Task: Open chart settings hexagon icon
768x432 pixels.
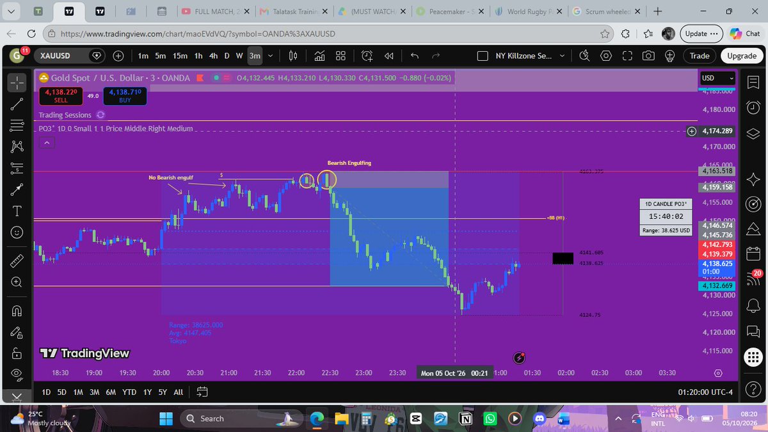Action: click(606, 56)
